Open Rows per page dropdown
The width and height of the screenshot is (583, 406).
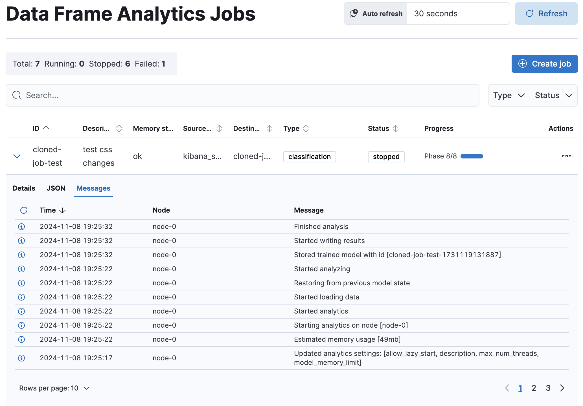tap(54, 388)
